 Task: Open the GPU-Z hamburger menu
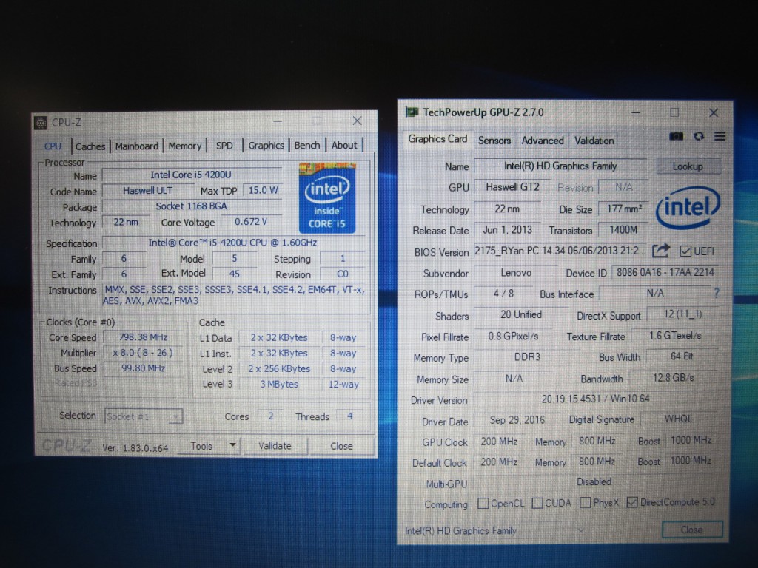(x=720, y=136)
